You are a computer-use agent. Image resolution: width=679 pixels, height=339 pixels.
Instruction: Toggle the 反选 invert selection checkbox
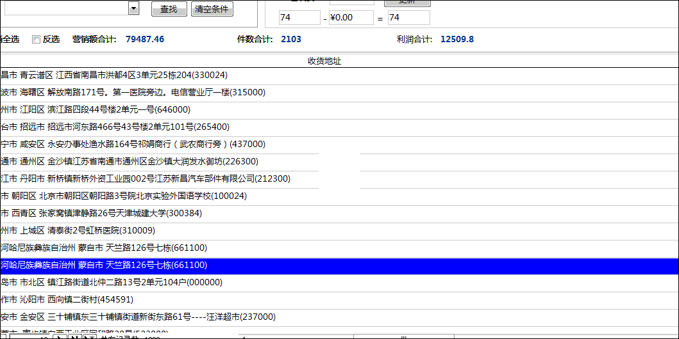(36, 40)
